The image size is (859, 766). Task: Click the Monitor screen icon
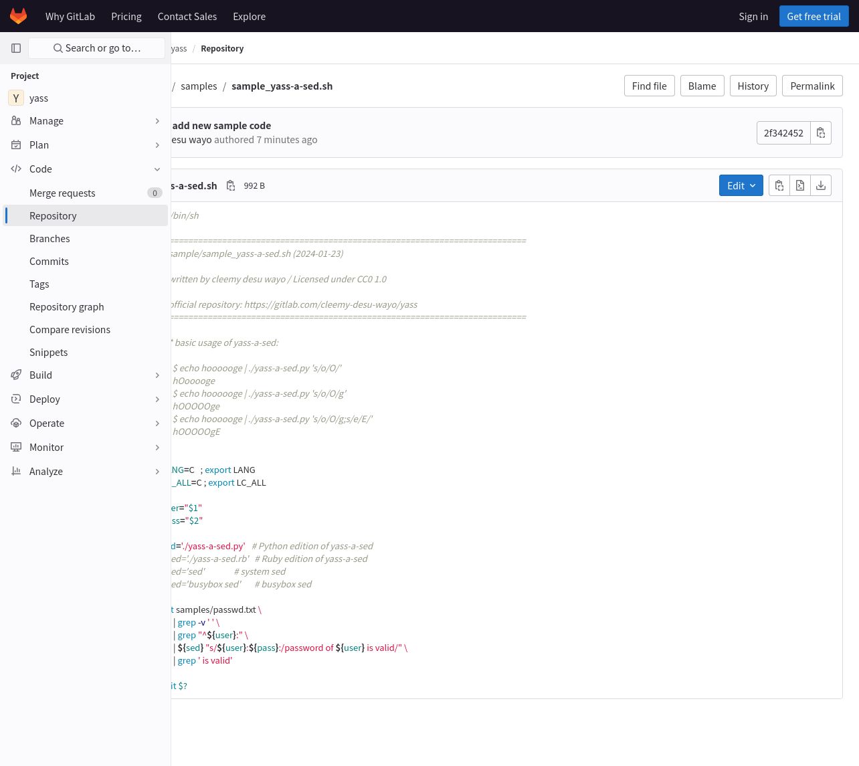pyautogui.click(x=16, y=448)
